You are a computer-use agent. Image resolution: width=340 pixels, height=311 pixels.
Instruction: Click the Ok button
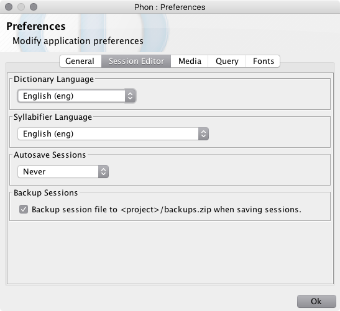[x=316, y=301]
